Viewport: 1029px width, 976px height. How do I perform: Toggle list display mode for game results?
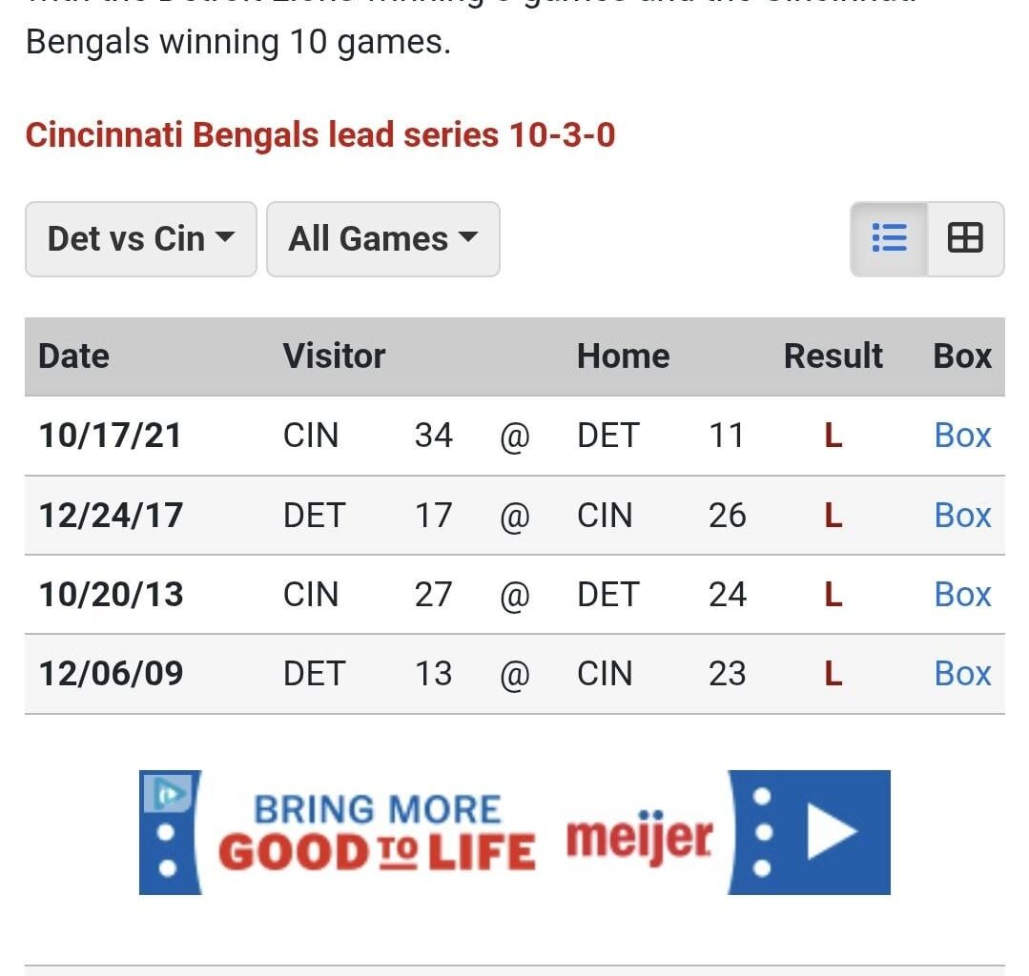click(x=889, y=238)
